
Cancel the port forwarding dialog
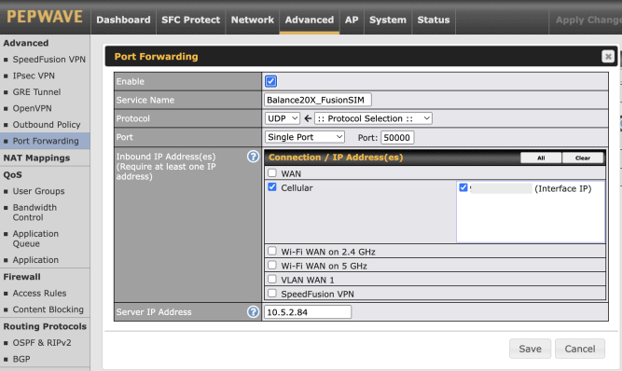[x=580, y=349]
